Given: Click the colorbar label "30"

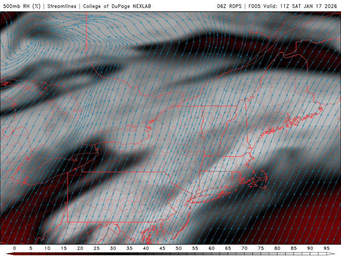Looking at the screenshot, I should (x=113, y=248).
